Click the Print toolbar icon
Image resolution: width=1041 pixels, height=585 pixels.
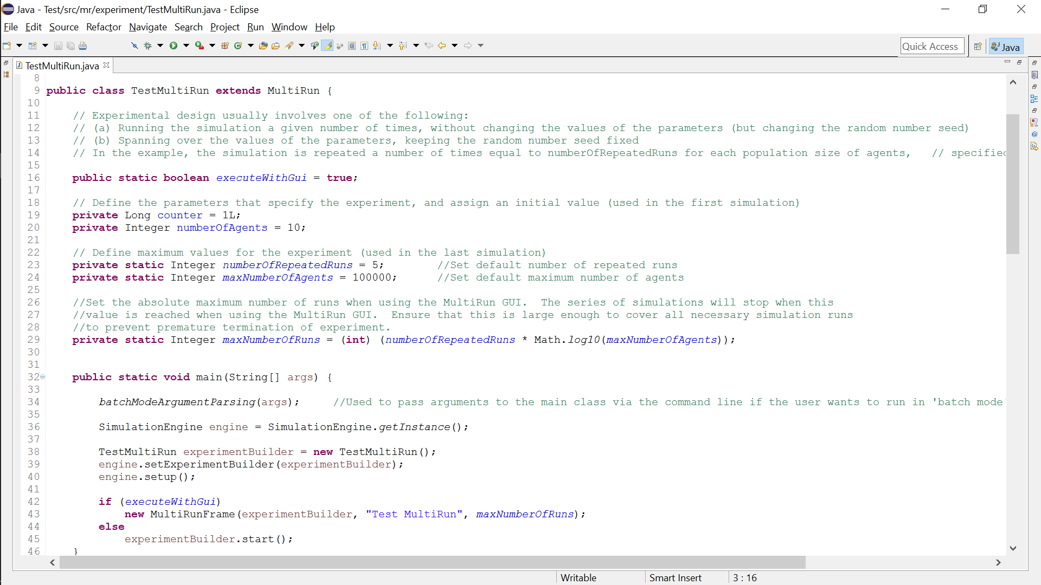pyautogui.click(x=82, y=46)
